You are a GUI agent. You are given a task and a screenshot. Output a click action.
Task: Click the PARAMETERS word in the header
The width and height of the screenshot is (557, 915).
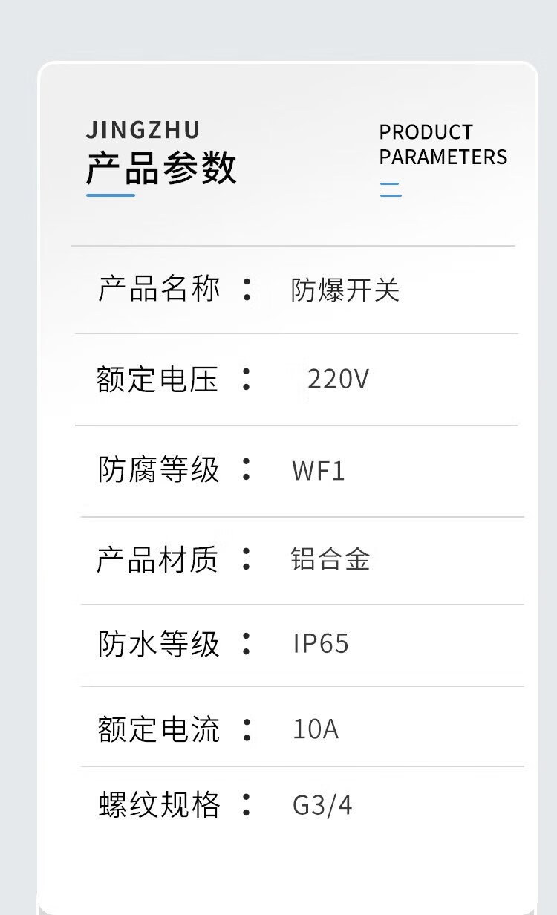443,157
